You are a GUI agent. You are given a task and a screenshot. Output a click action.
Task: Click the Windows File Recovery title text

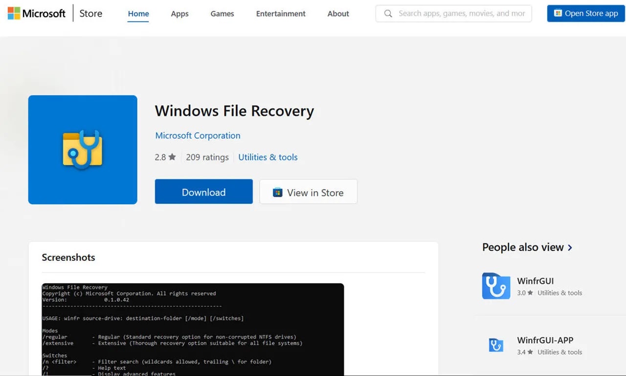pyautogui.click(x=234, y=111)
